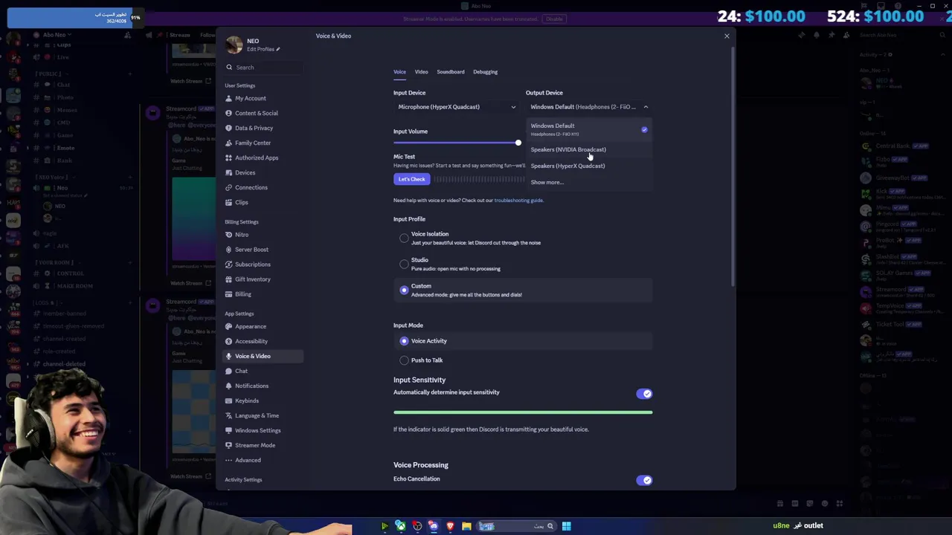
Task: Open Authorized Apps icon in sidebar
Action: [229, 158]
